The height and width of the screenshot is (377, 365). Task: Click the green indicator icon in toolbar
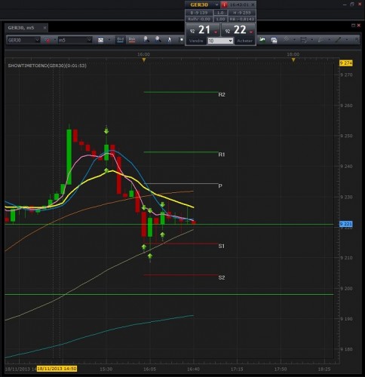(262, 40)
